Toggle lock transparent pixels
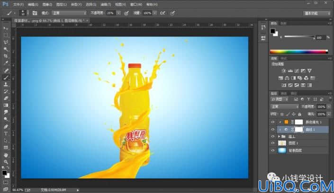 pos(282,114)
